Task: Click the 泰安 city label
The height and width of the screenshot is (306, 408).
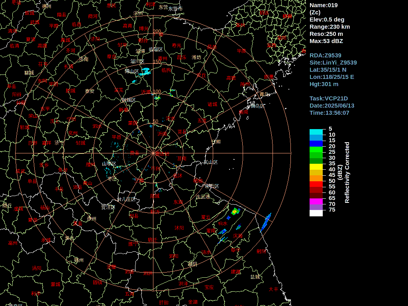Action: (x=90, y=91)
